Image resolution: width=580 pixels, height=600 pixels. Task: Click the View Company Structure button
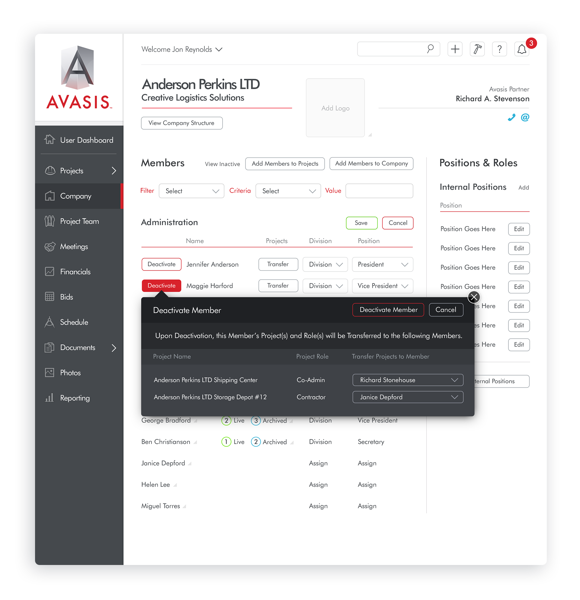[x=182, y=123]
